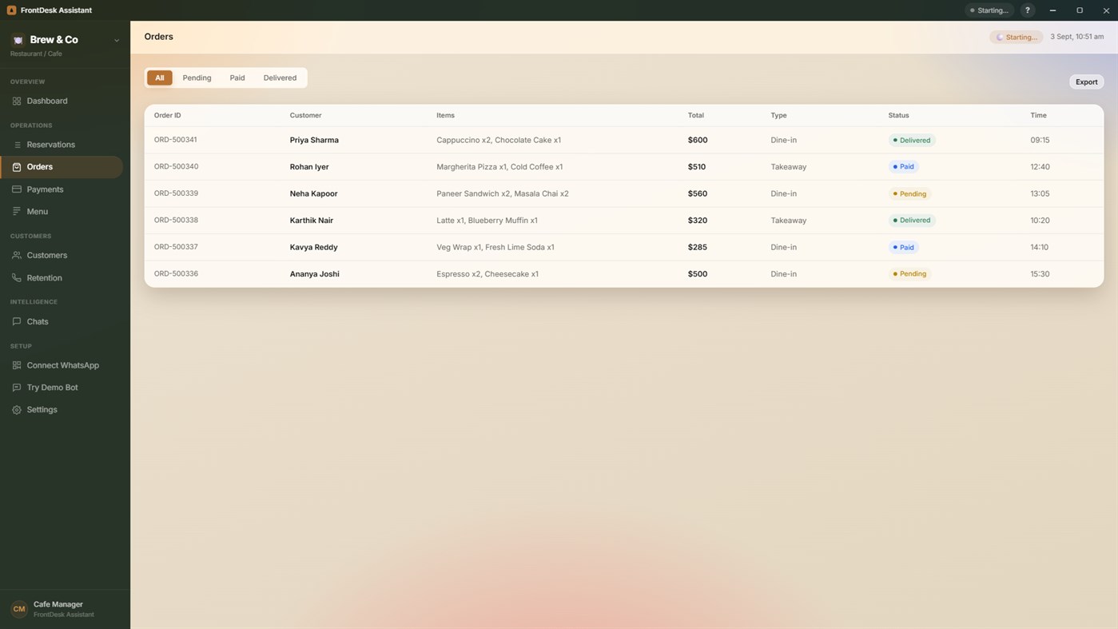The image size is (1118, 629).
Task: Click the $600 total amount
Action: pos(698,140)
